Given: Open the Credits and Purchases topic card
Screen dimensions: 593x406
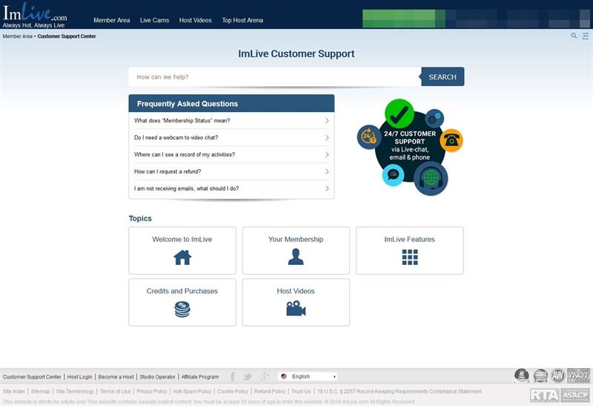Looking at the screenshot, I should (182, 302).
